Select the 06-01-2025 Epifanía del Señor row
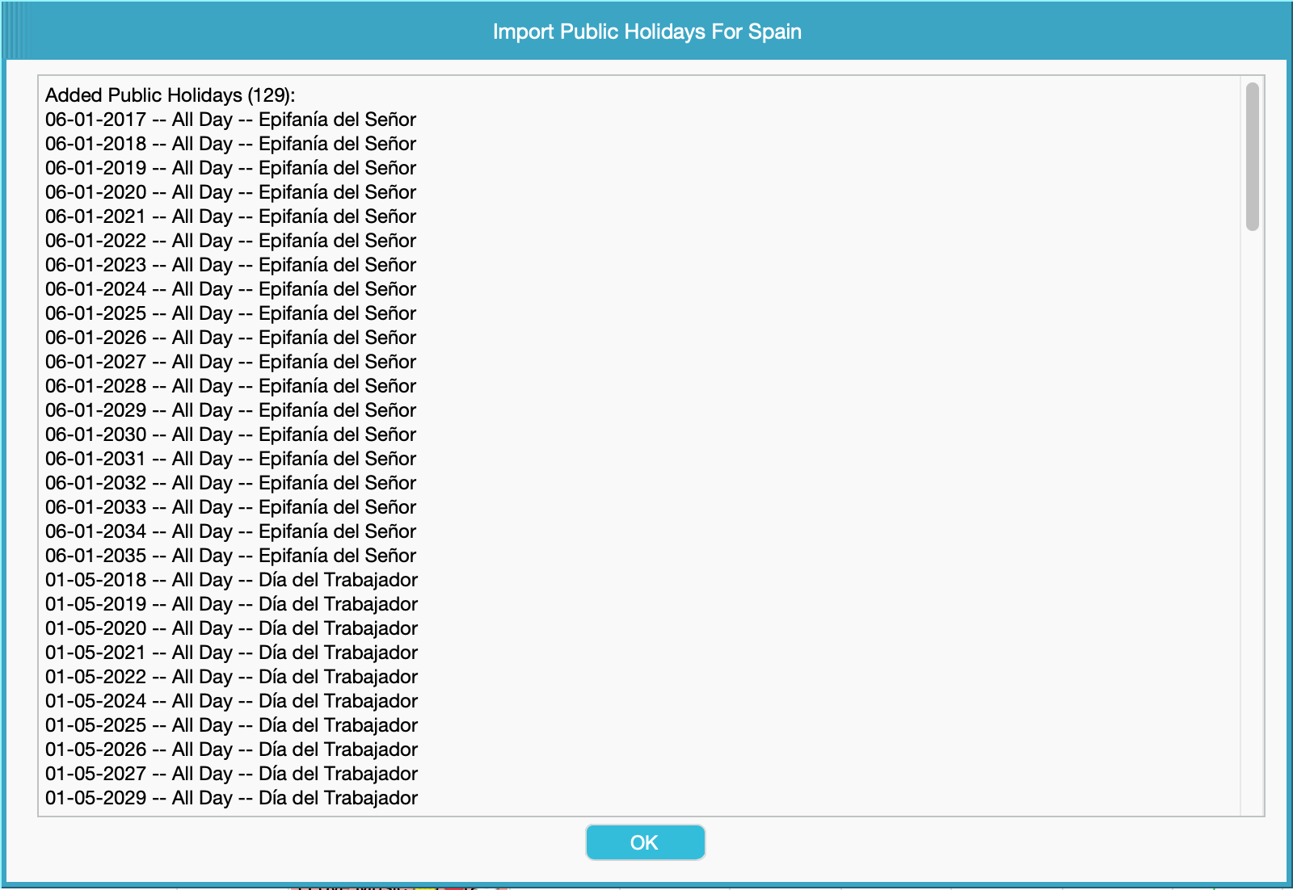The width and height of the screenshot is (1293, 890). point(230,313)
